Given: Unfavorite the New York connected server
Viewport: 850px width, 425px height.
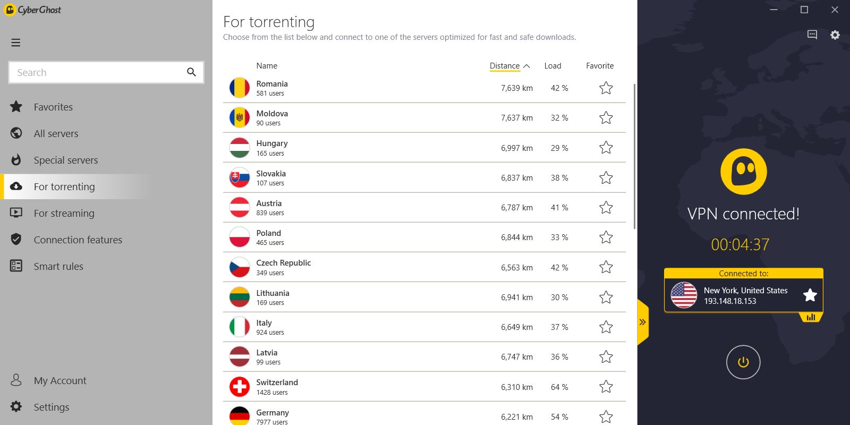Looking at the screenshot, I should 810,295.
